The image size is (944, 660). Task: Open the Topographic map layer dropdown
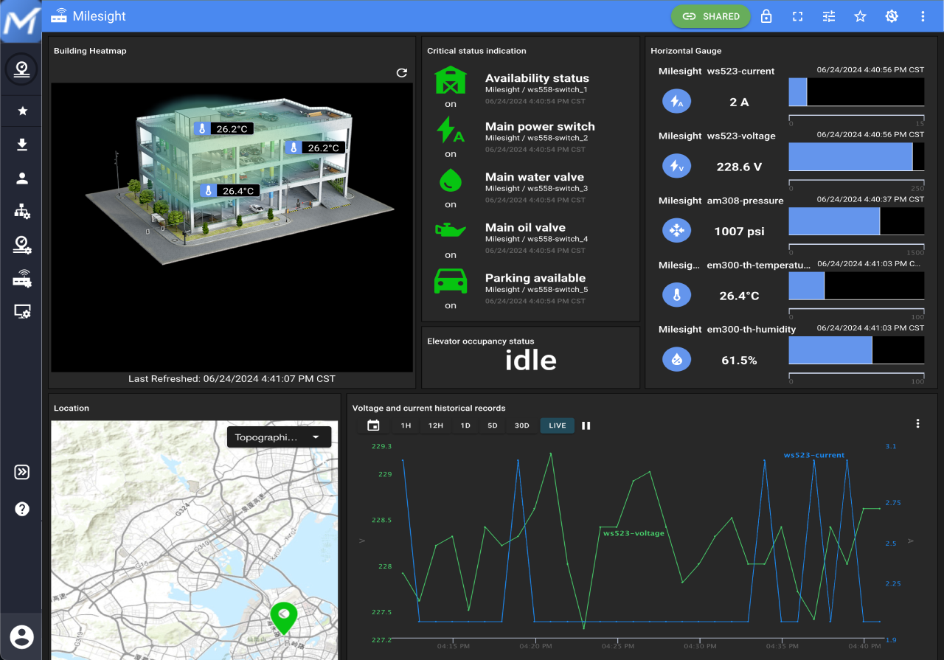coord(279,437)
